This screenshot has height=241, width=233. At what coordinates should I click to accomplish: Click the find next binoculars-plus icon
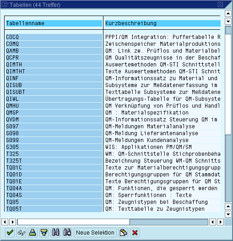coord(67,232)
